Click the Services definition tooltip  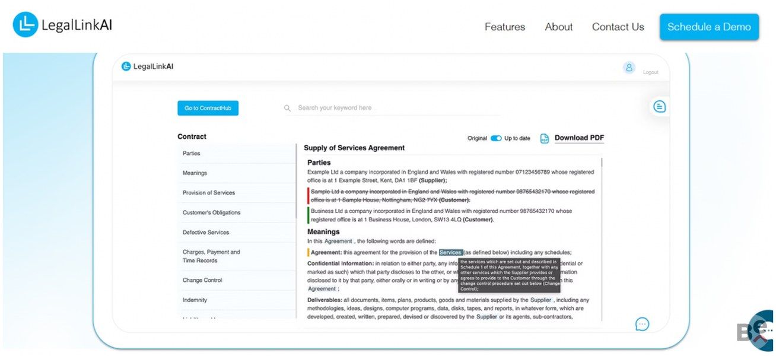[x=508, y=275]
